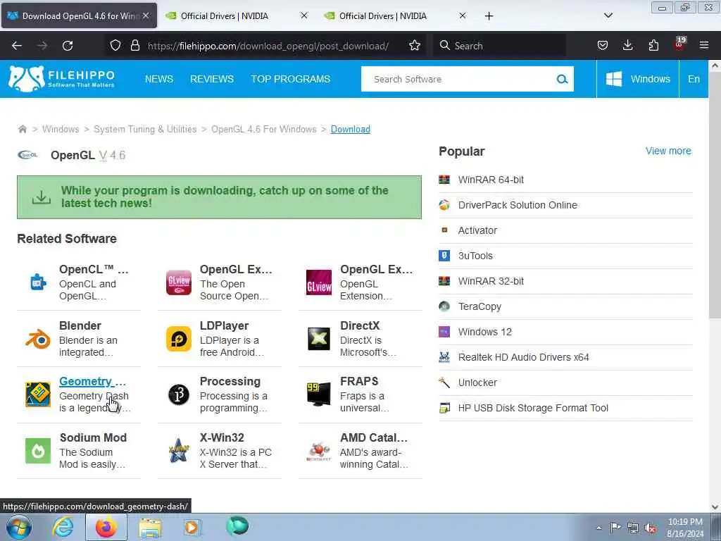This screenshot has height=541, width=721.
Task: Open the Windows platform selector
Action: pyautogui.click(x=638, y=79)
